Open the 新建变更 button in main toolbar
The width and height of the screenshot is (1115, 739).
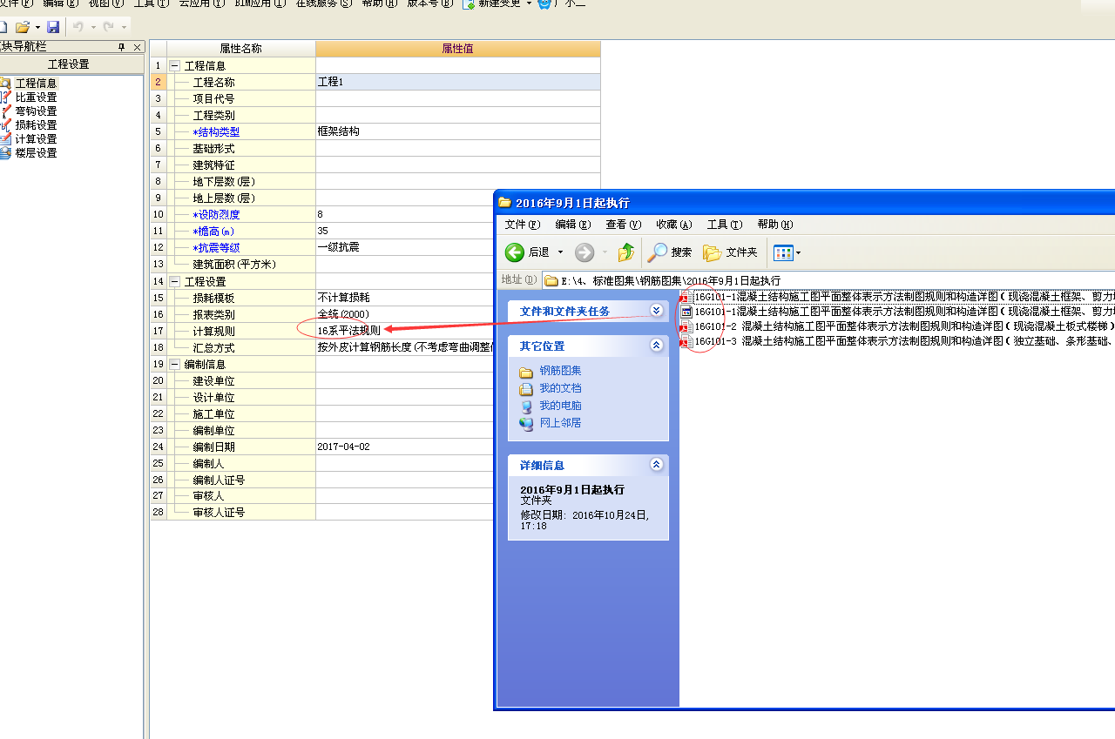493,3
